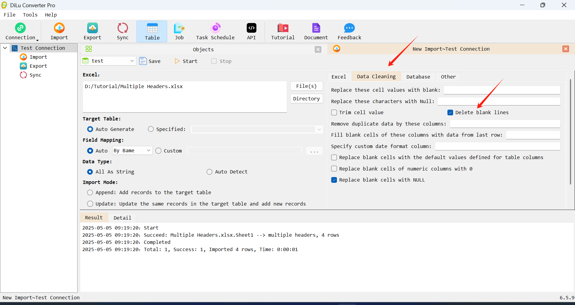The height and width of the screenshot is (305, 575).
Task: Uncheck Delete blank lines
Action: (450, 112)
